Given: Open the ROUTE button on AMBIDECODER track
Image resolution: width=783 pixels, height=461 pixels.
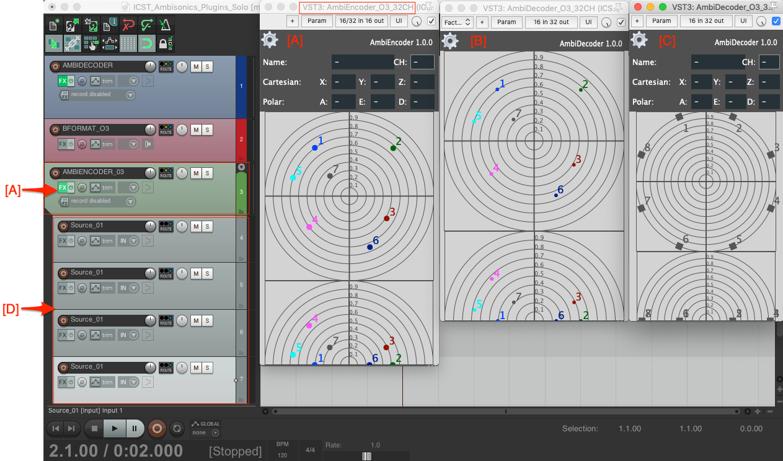Looking at the screenshot, I should coord(166,67).
